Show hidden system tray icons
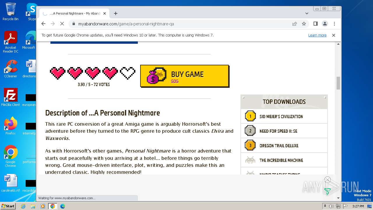Screen dimensions: 373x210 tap(325, 206)
